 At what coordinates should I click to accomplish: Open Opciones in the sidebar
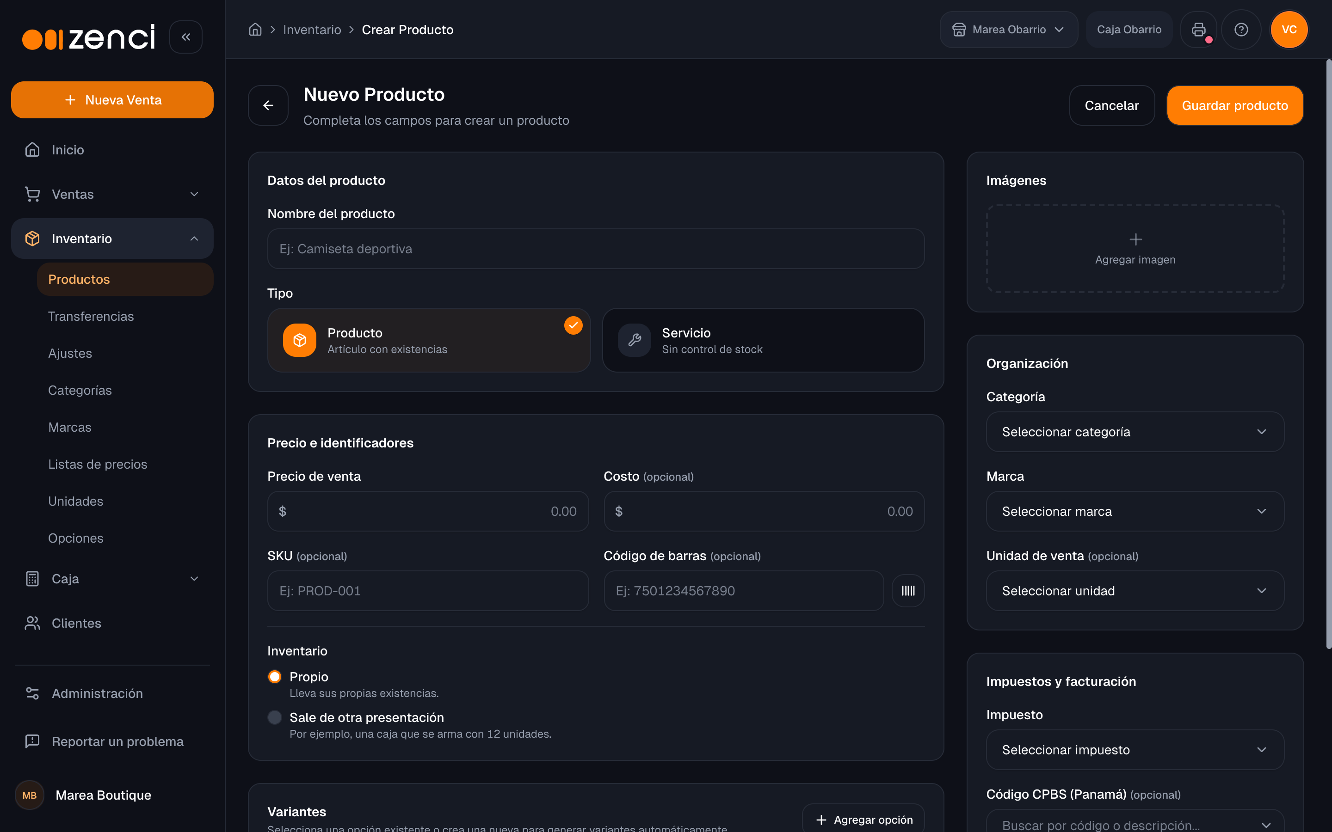[125, 538]
